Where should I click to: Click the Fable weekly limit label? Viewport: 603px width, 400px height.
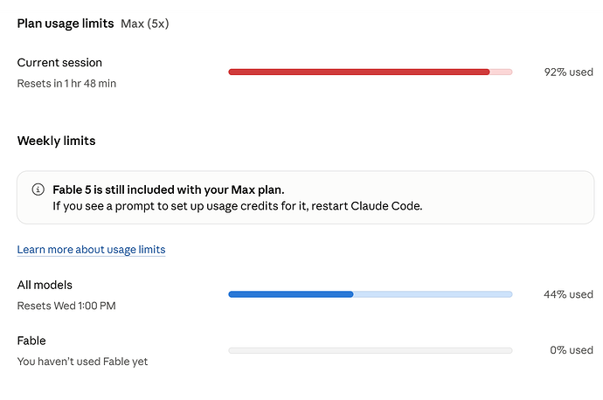click(31, 341)
